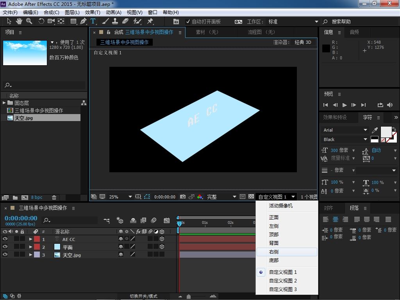Toggle transparency grid checkerboard icon
This screenshot has width=400, height=300.
point(251,197)
